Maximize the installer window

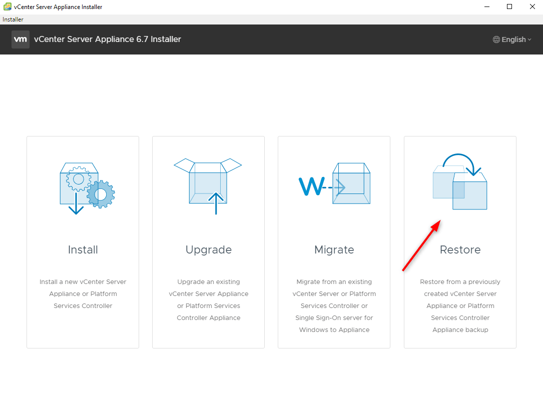[x=509, y=6]
